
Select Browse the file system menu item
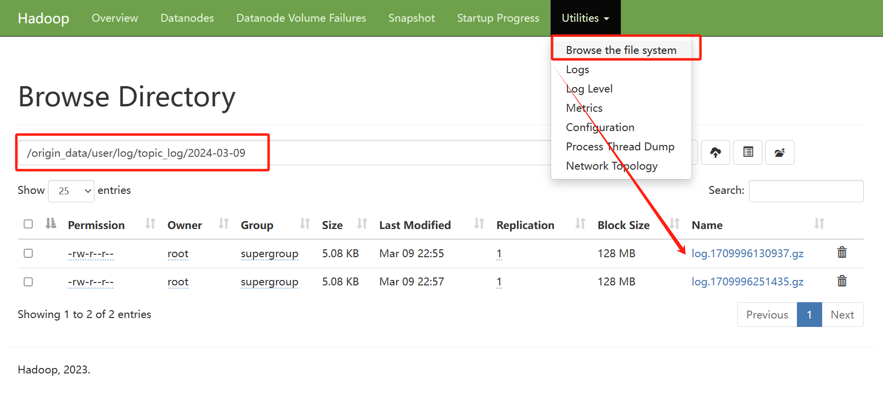621,50
